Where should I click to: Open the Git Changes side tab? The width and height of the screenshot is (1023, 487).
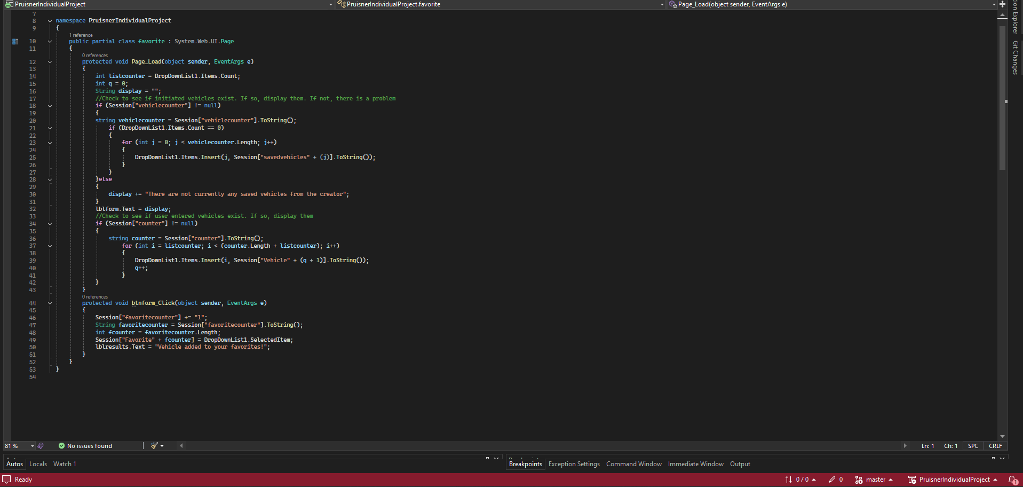(x=1016, y=58)
